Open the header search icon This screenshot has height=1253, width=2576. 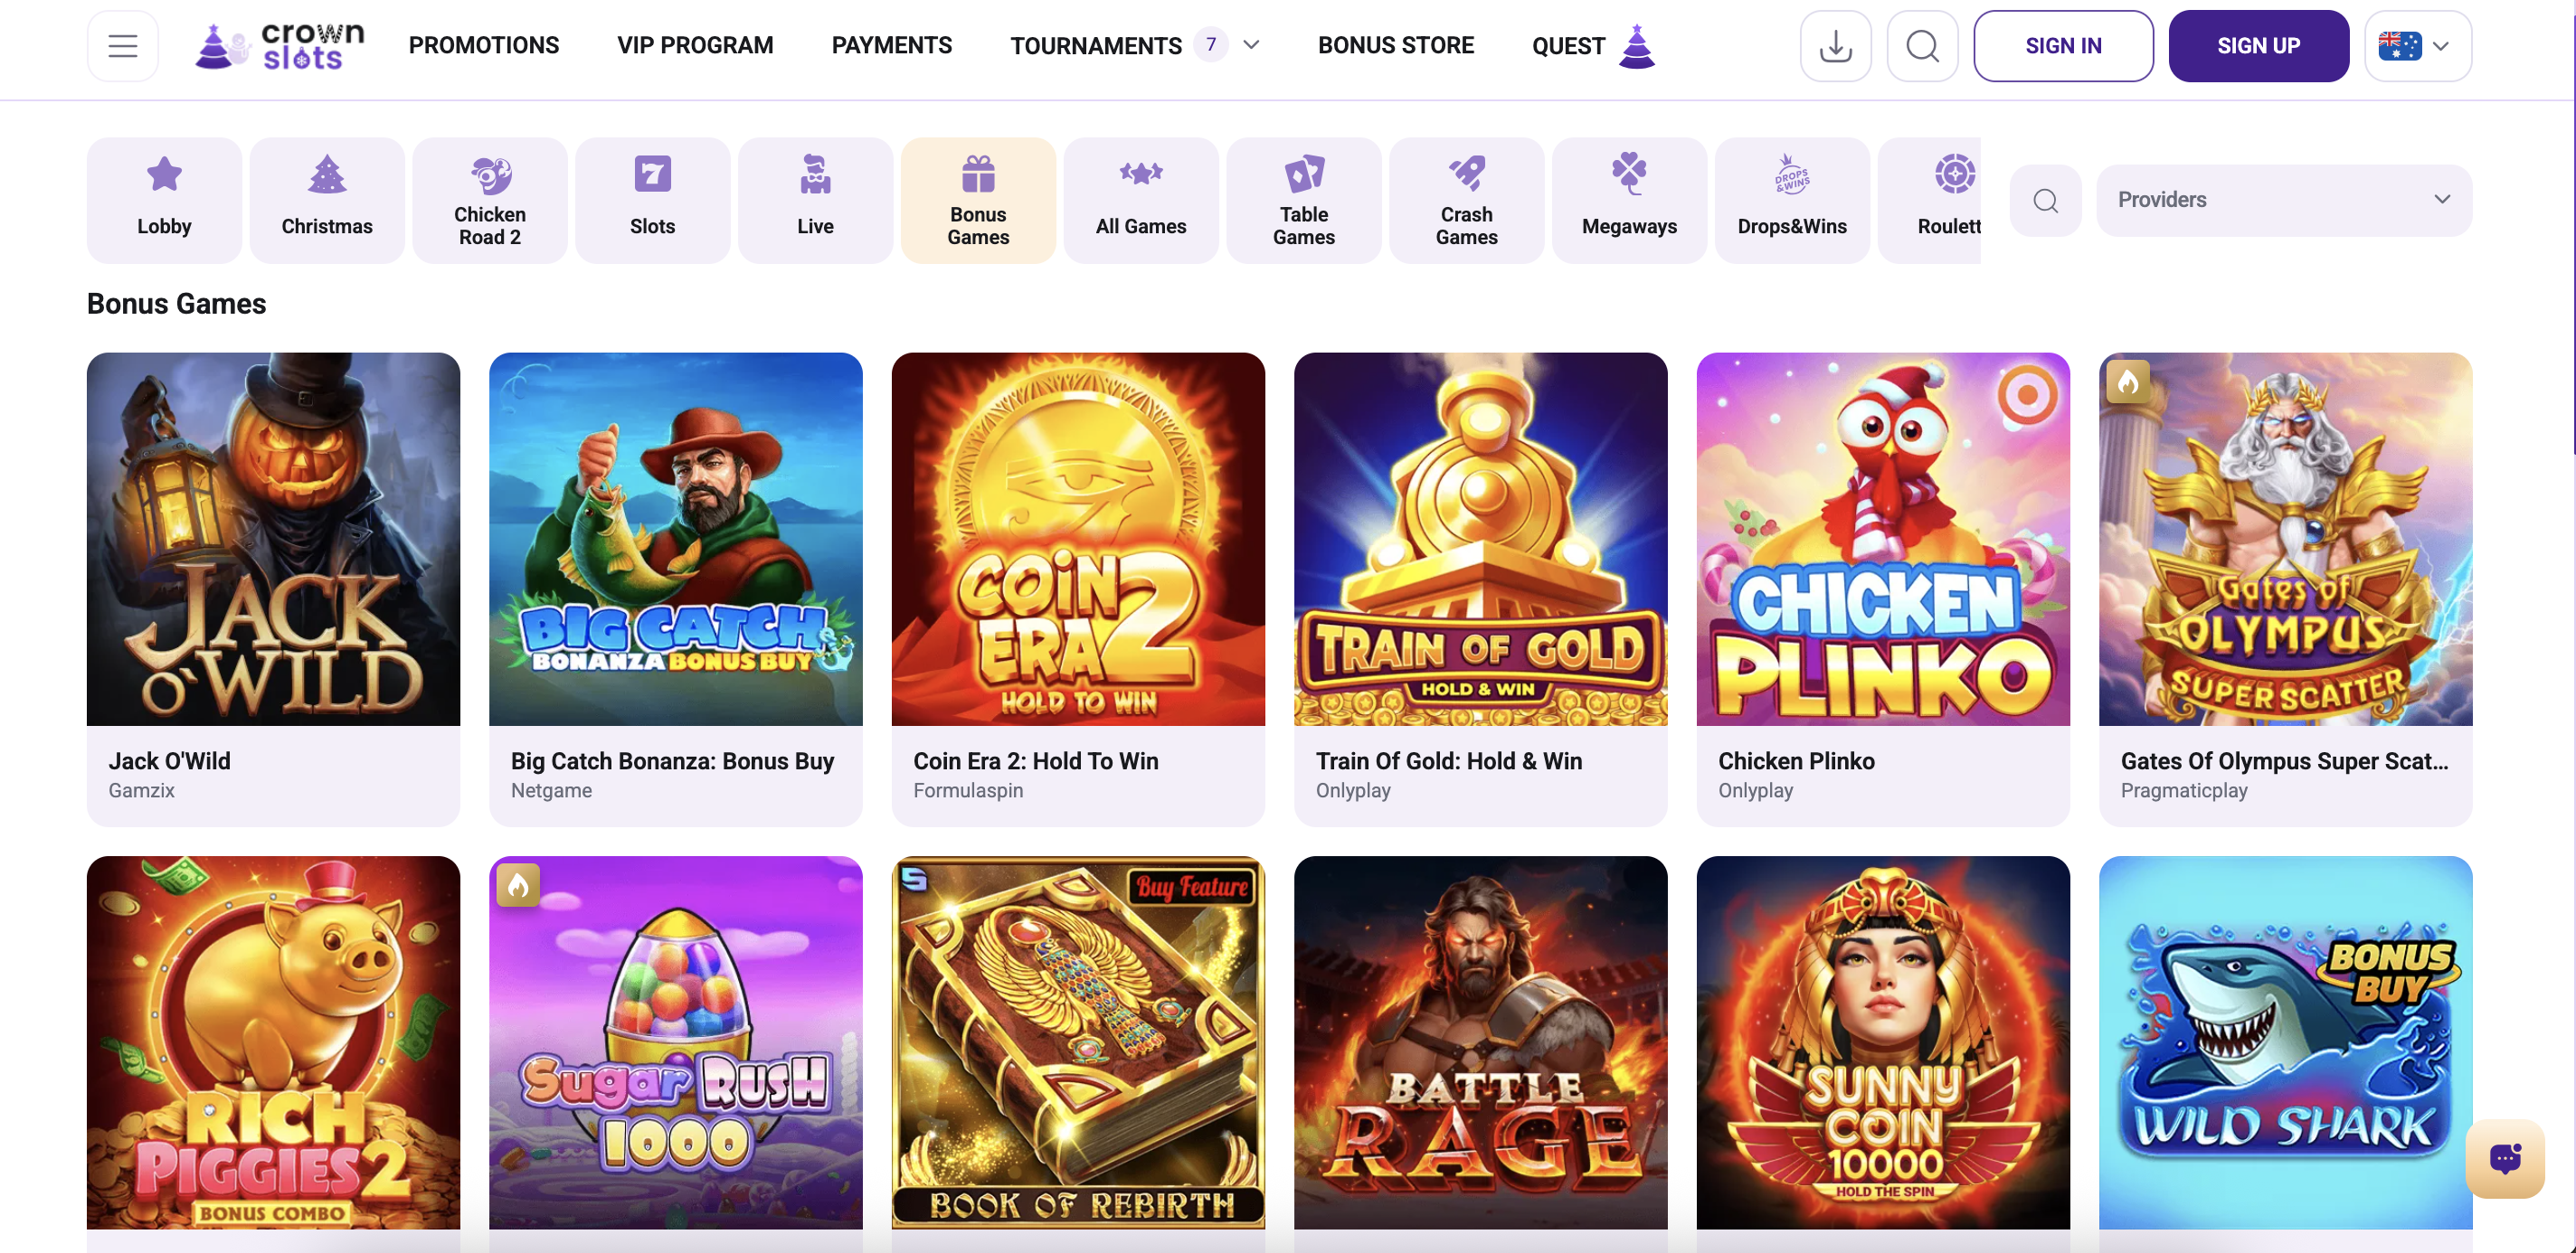[1921, 46]
